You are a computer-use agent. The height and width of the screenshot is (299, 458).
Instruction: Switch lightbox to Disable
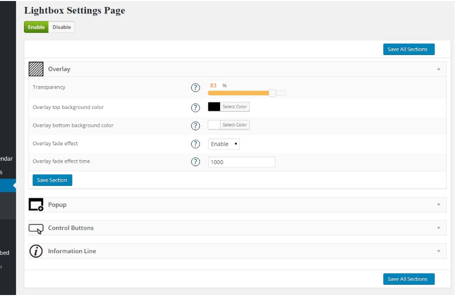click(x=61, y=27)
